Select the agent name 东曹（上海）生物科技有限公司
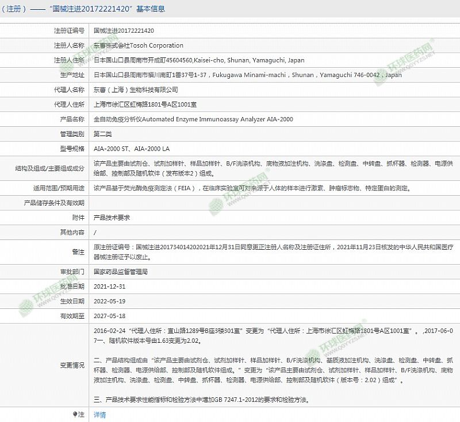The image size is (460, 422). click(136, 90)
